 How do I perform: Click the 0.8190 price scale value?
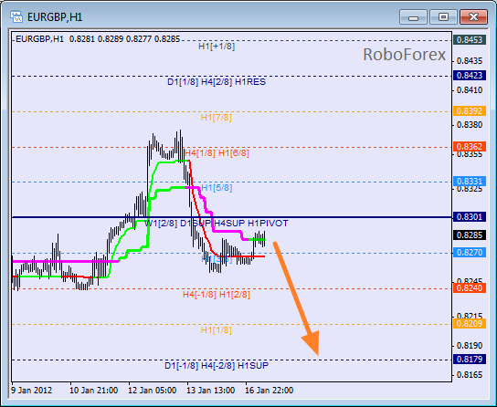pos(470,346)
